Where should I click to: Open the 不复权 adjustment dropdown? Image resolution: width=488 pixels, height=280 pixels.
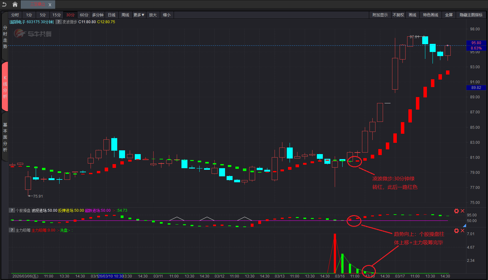398,15
